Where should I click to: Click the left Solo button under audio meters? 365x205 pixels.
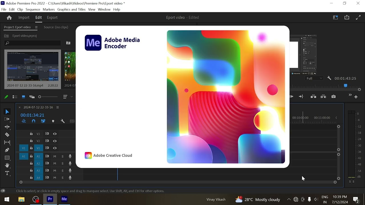(350, 182)
